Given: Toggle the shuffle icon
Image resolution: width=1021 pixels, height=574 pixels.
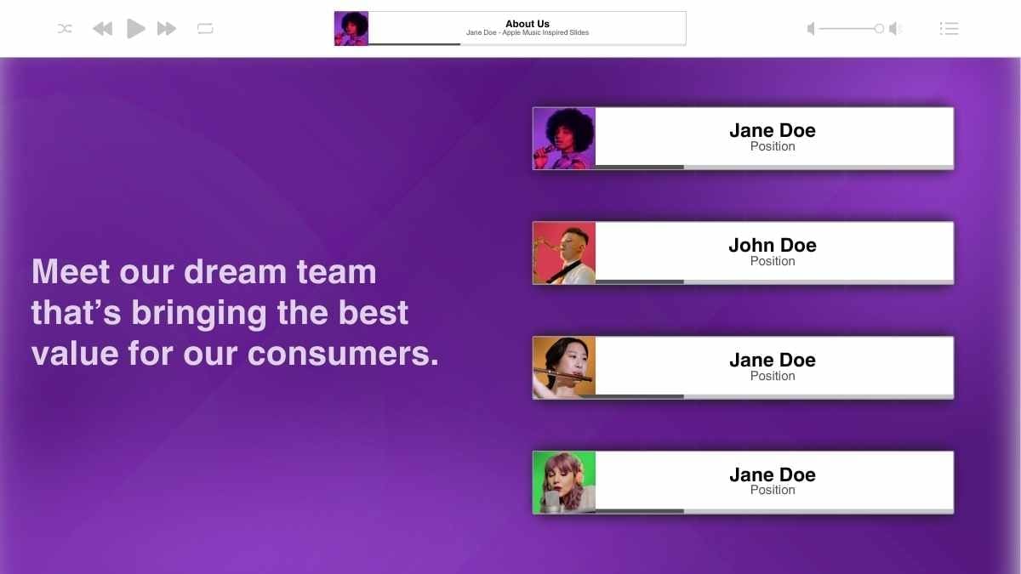Looking at the screenshot, I should pyautogui.click(x=65, y=29).
